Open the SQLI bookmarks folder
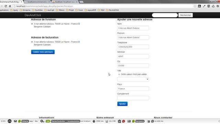The image size is (220, 124). [101, 10]
